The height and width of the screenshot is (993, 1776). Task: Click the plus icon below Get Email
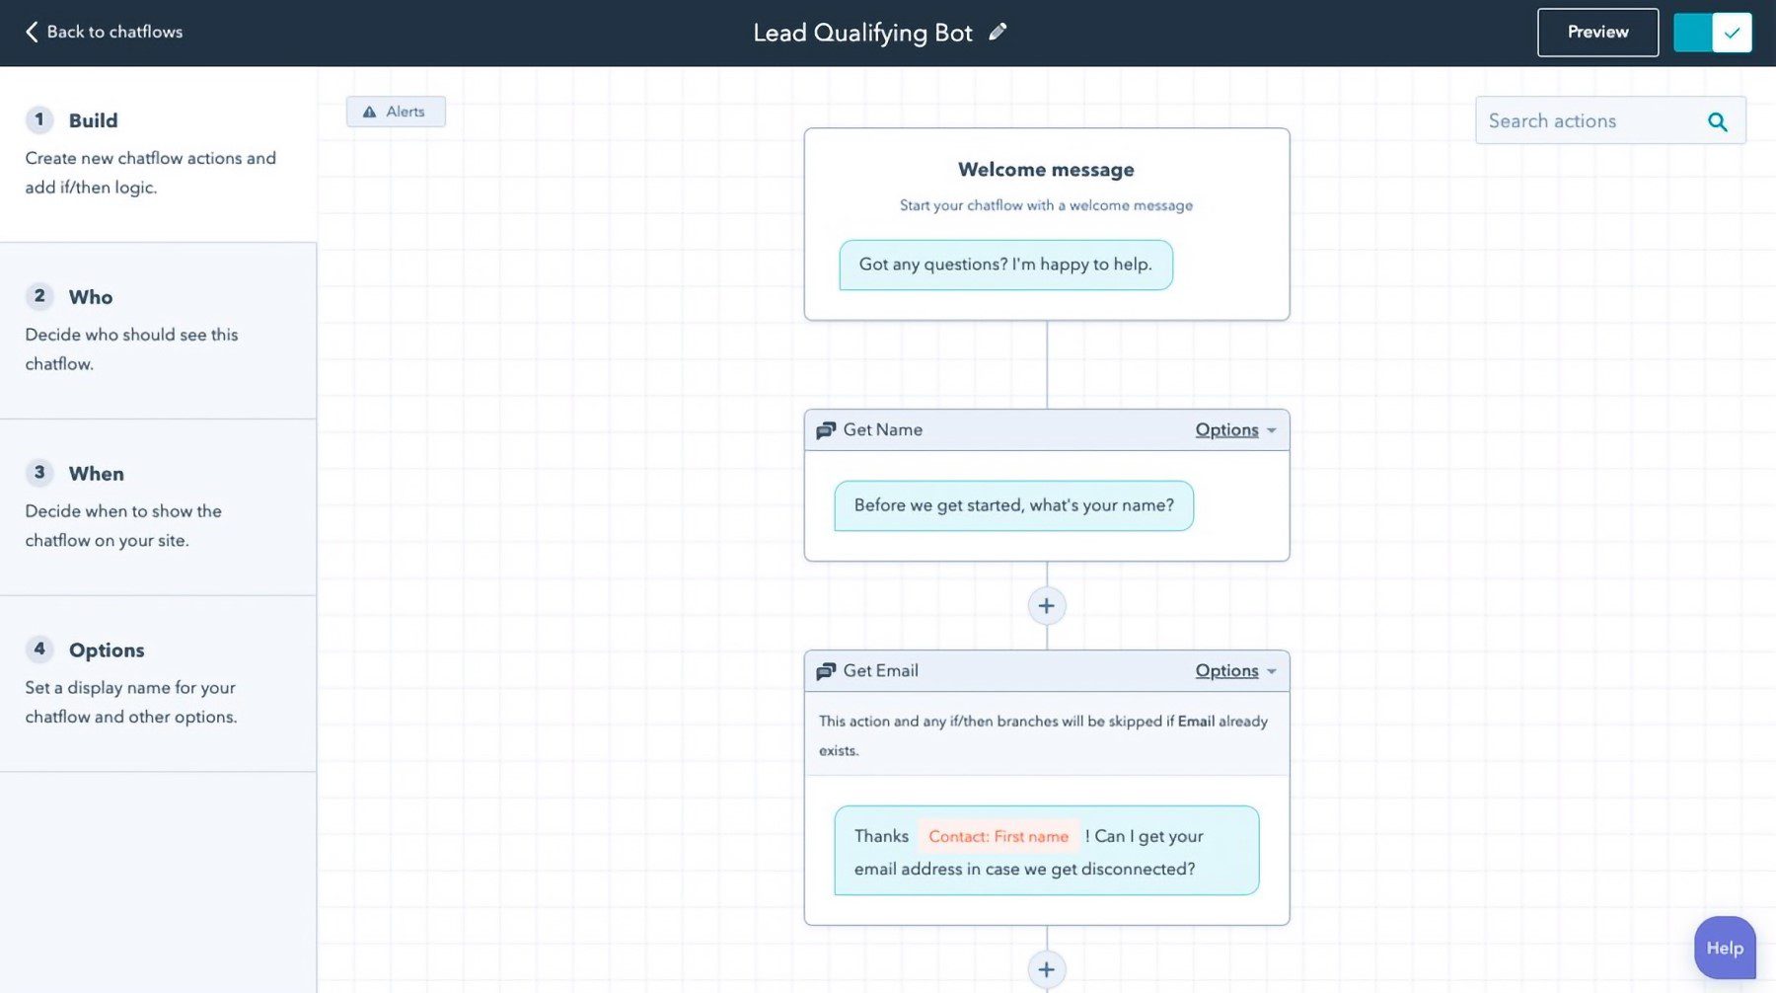(x=1046, y=968)
